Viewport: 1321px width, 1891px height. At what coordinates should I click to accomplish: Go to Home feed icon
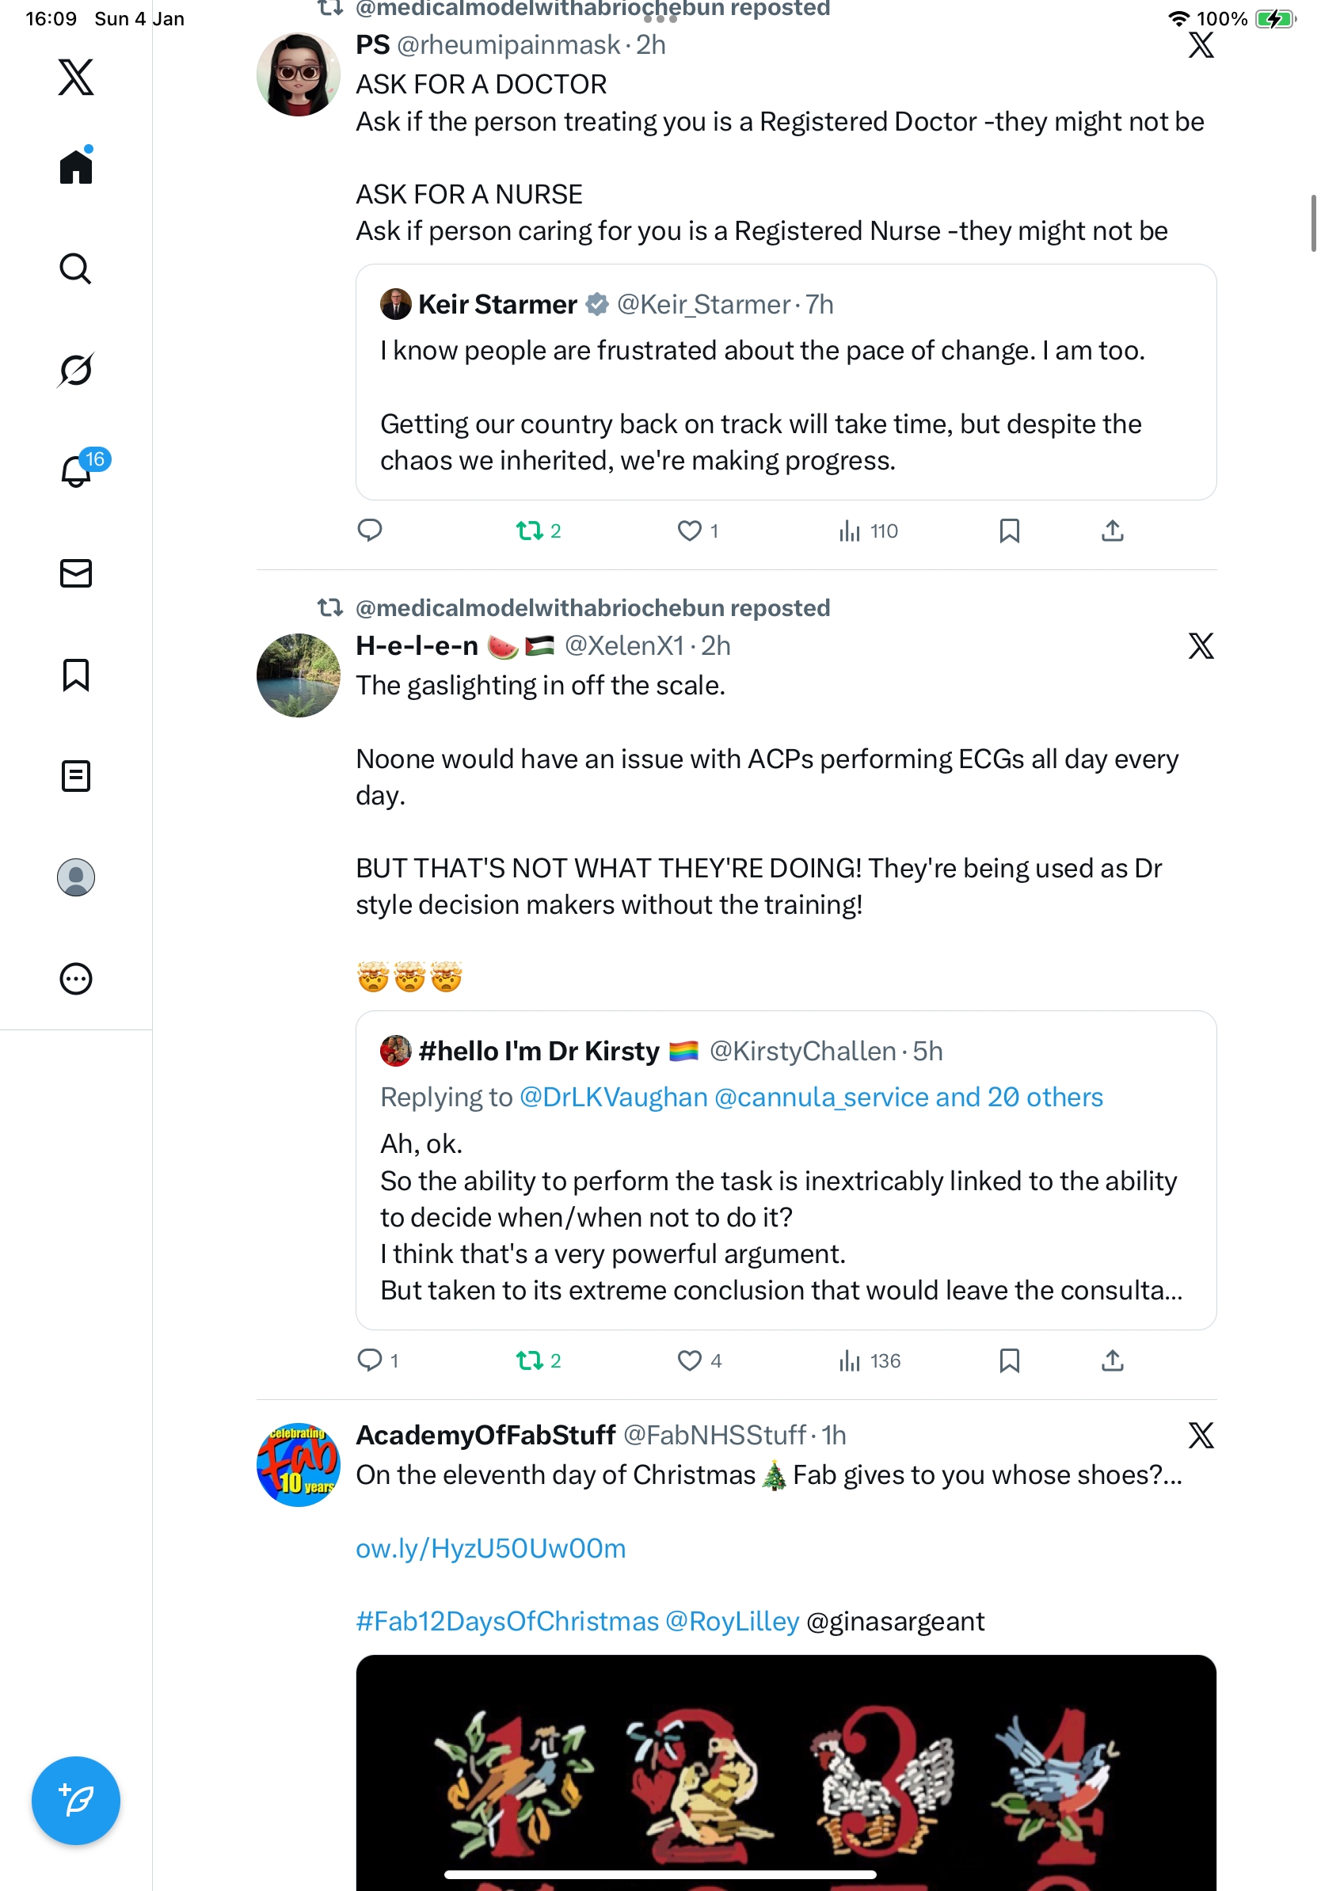(76, 166)
